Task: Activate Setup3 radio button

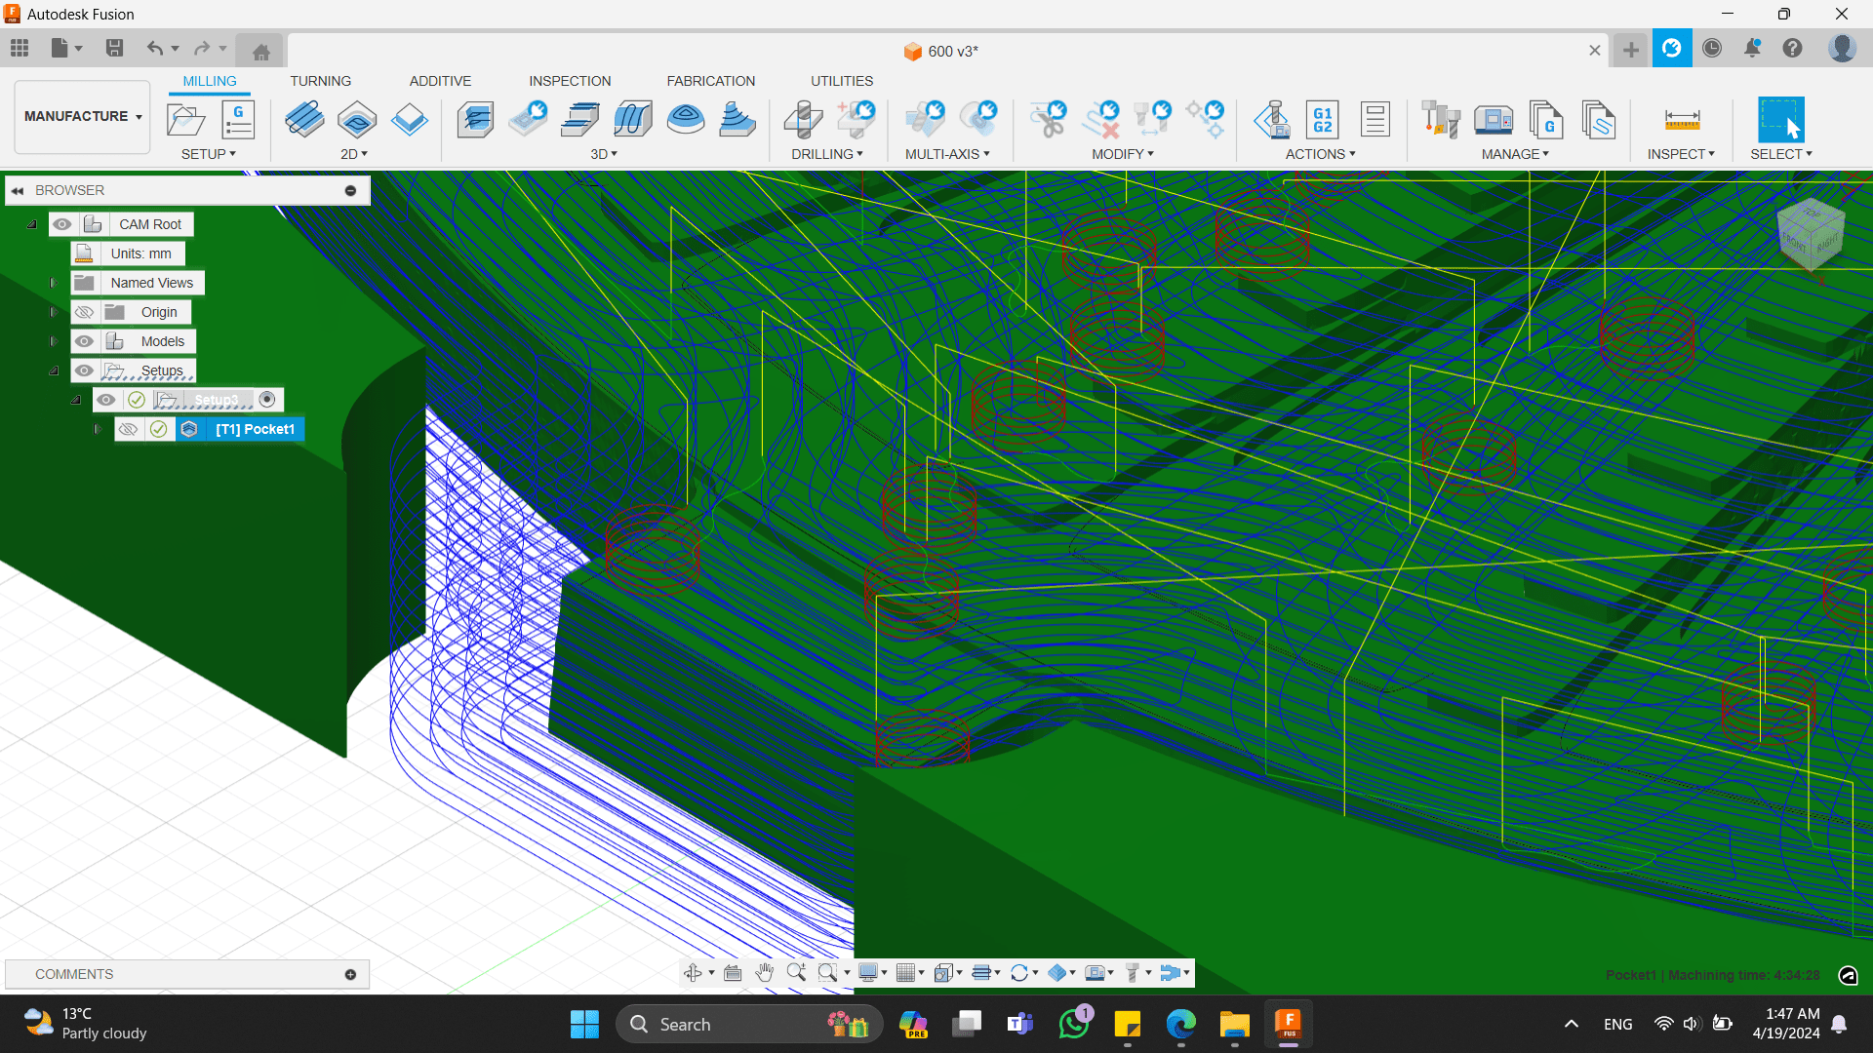Action: [x=267, y=400]
